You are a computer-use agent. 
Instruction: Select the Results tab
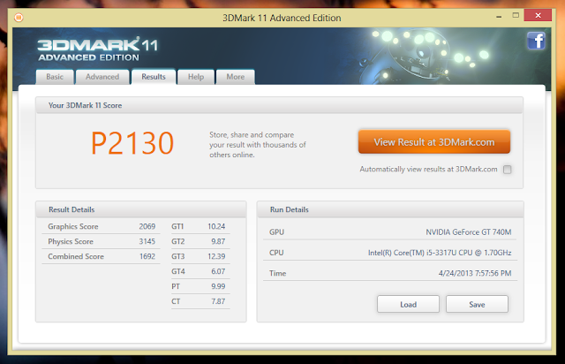point(154,77)
